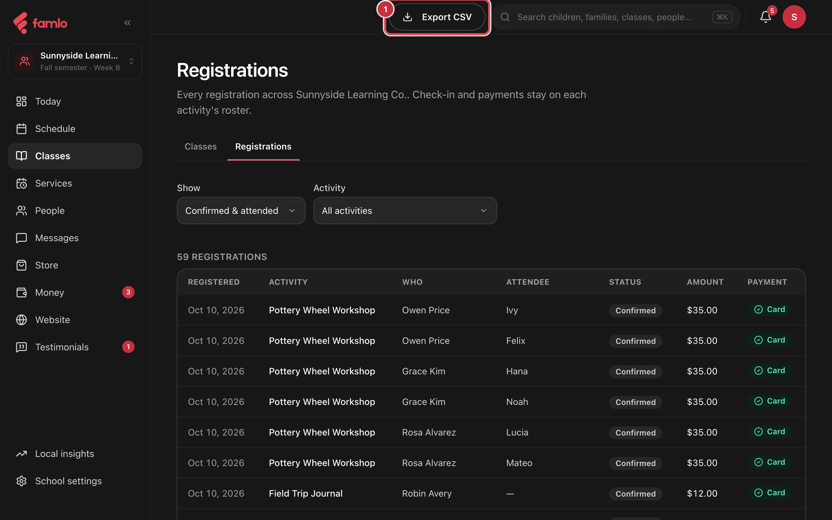832x520 pixels.
Task: Open Local insights label
Action: [x=64, y=454]
